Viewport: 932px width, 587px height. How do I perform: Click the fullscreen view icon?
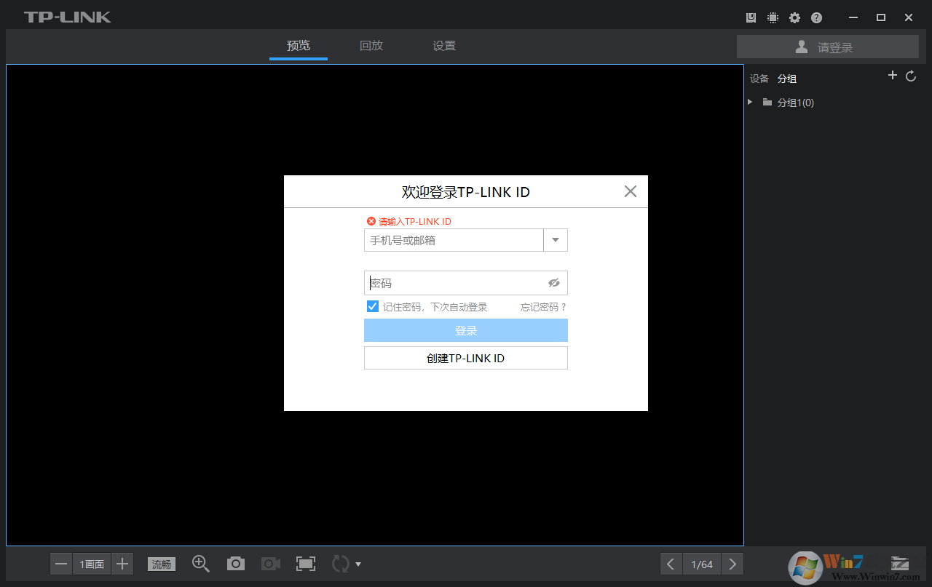click(306, 564)
